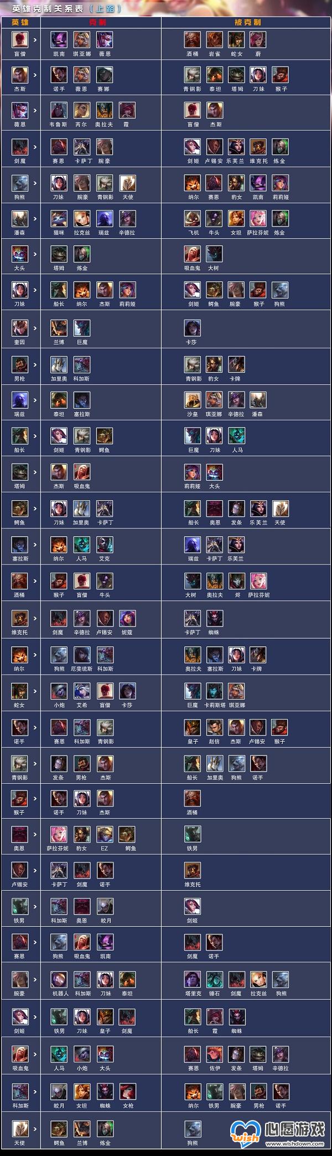Click the chevron next to 鳄鱼 hero
The height and width of the screenshot is (1156, 332).
pyautogui.click(x=35, y=508)
